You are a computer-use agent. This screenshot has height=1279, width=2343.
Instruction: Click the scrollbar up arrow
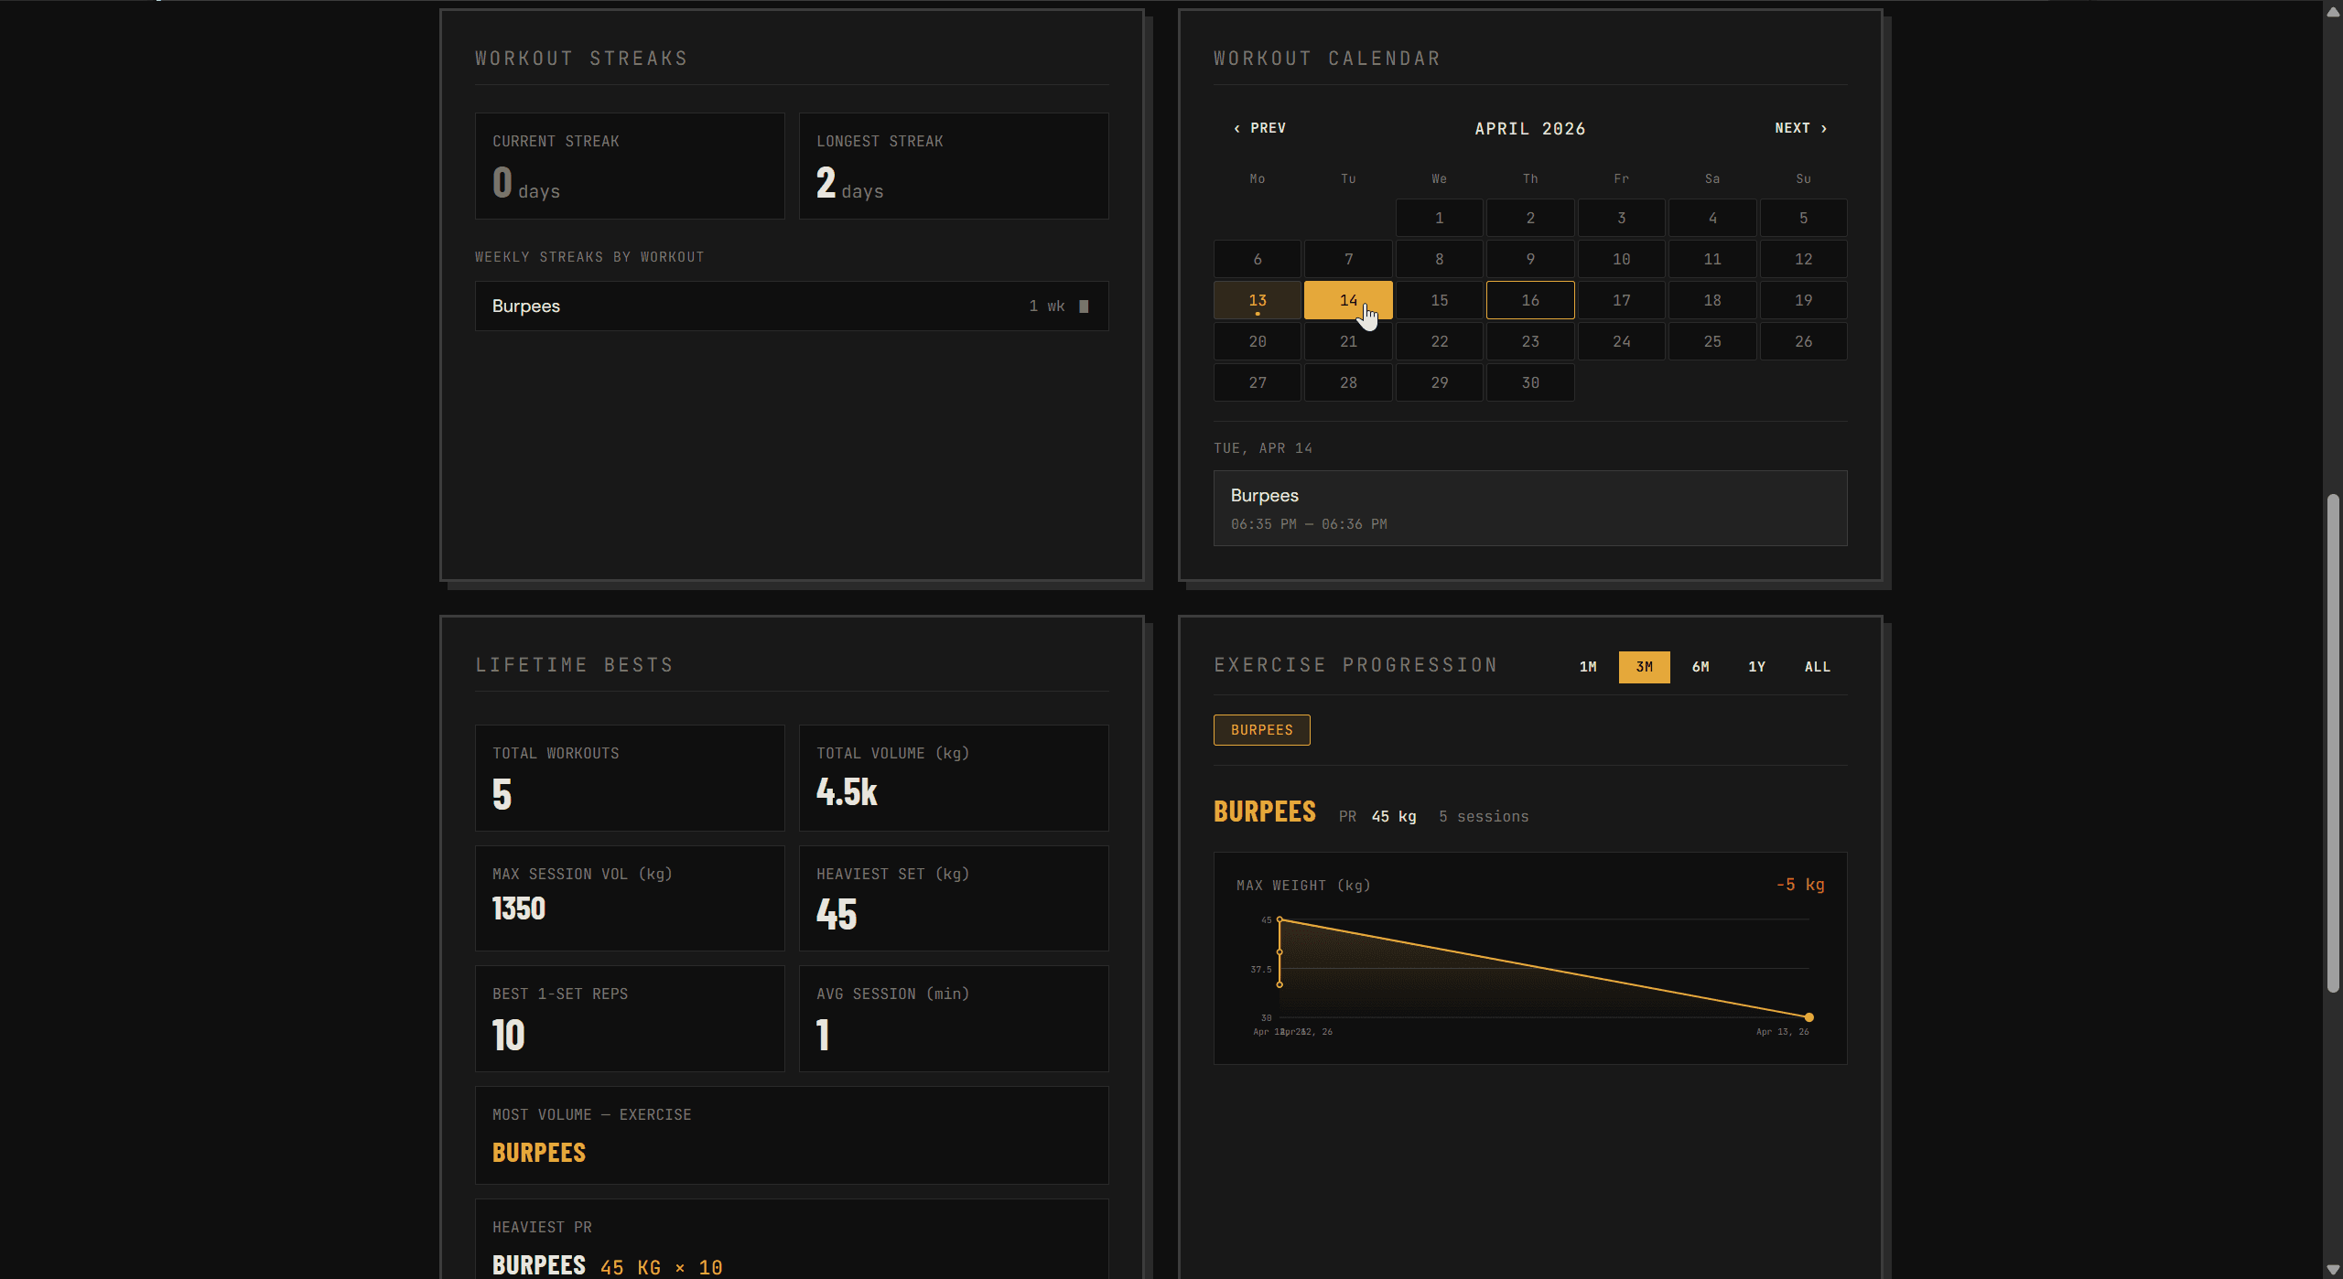click(2333, 11)
